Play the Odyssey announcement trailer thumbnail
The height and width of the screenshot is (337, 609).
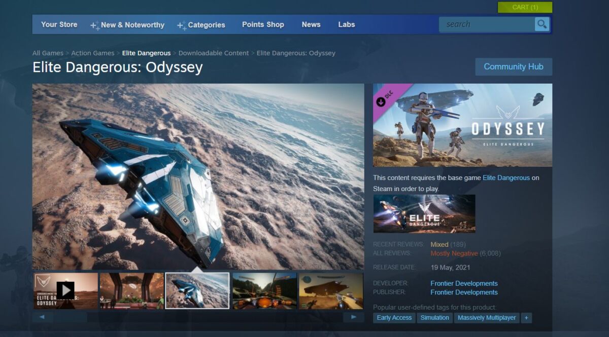coord(65,290)
